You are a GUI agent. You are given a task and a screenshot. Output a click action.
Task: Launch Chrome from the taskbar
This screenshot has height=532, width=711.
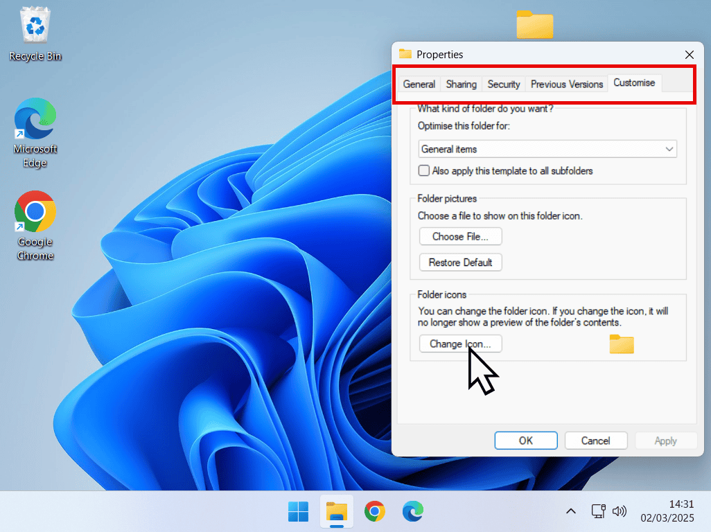coord(374,511)
